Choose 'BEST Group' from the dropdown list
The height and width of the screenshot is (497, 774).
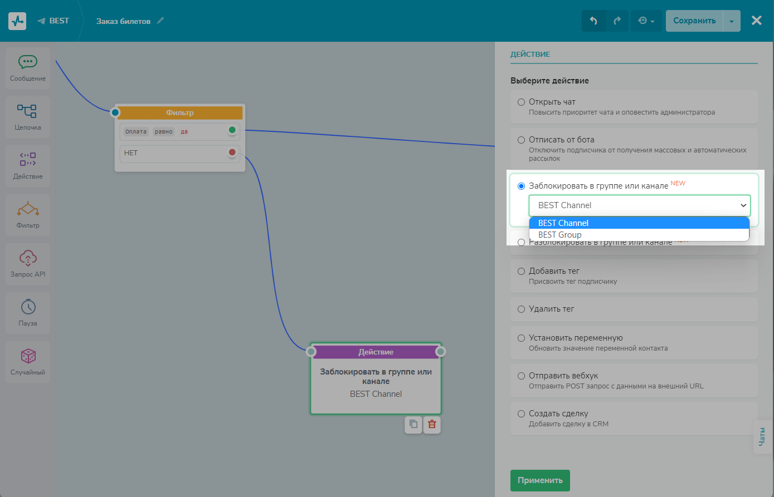560,235
